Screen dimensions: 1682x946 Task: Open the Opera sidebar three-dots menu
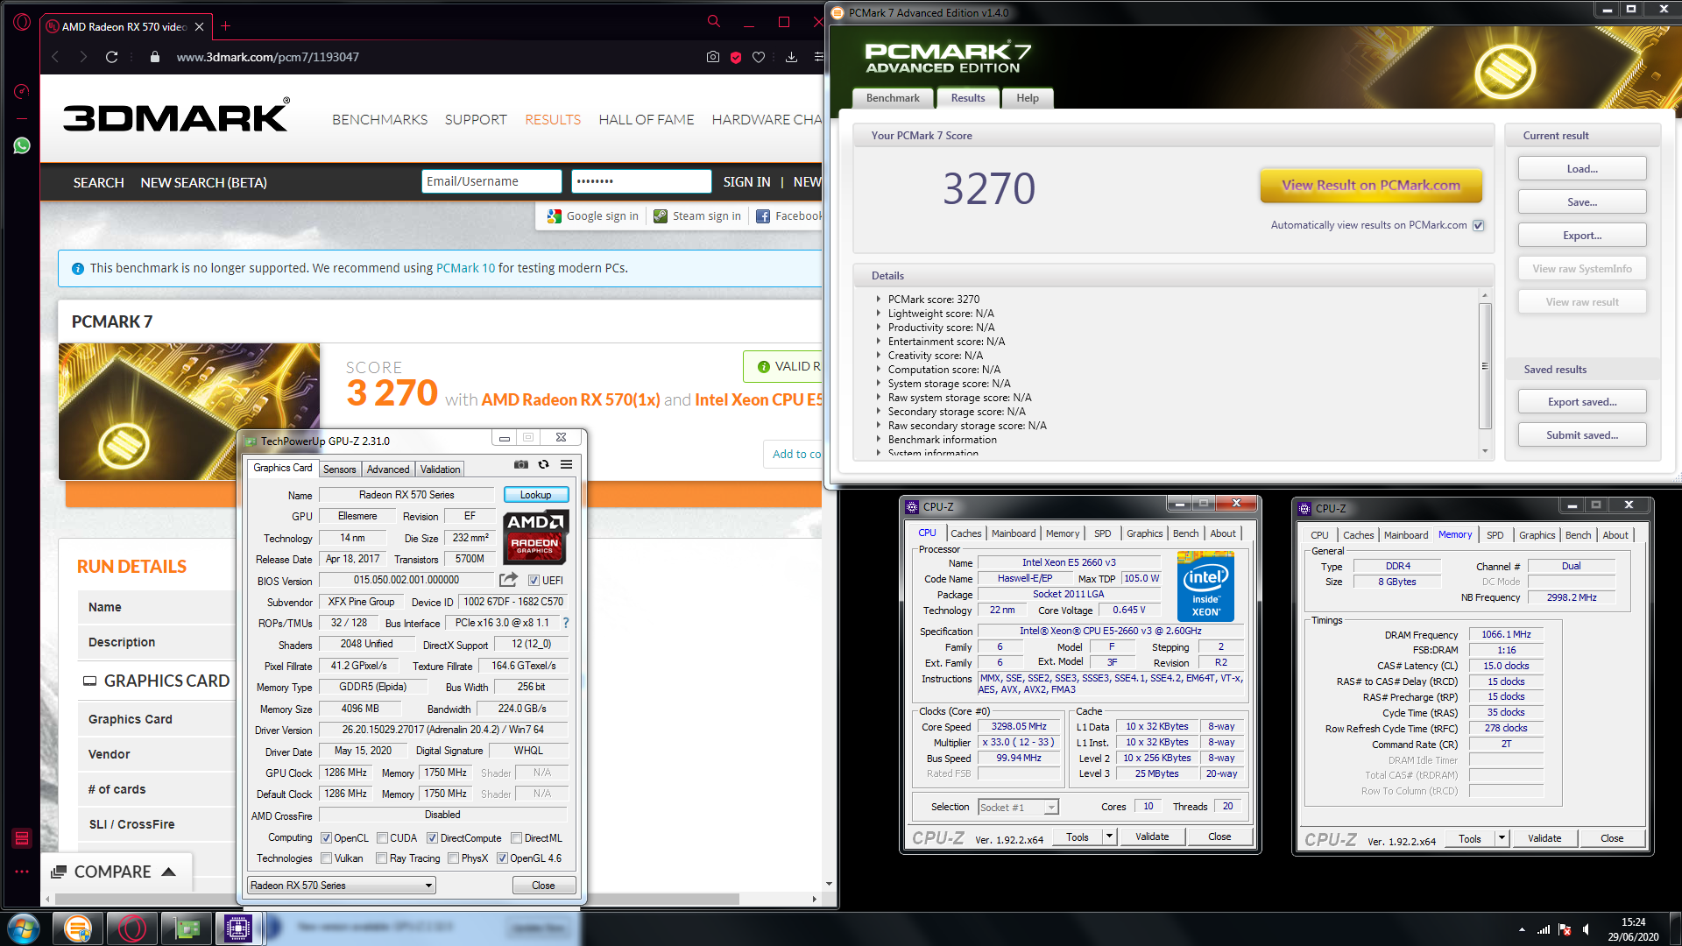(x=22, y=872)
